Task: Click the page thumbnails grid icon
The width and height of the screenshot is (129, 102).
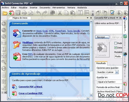Action: (4, 81)
